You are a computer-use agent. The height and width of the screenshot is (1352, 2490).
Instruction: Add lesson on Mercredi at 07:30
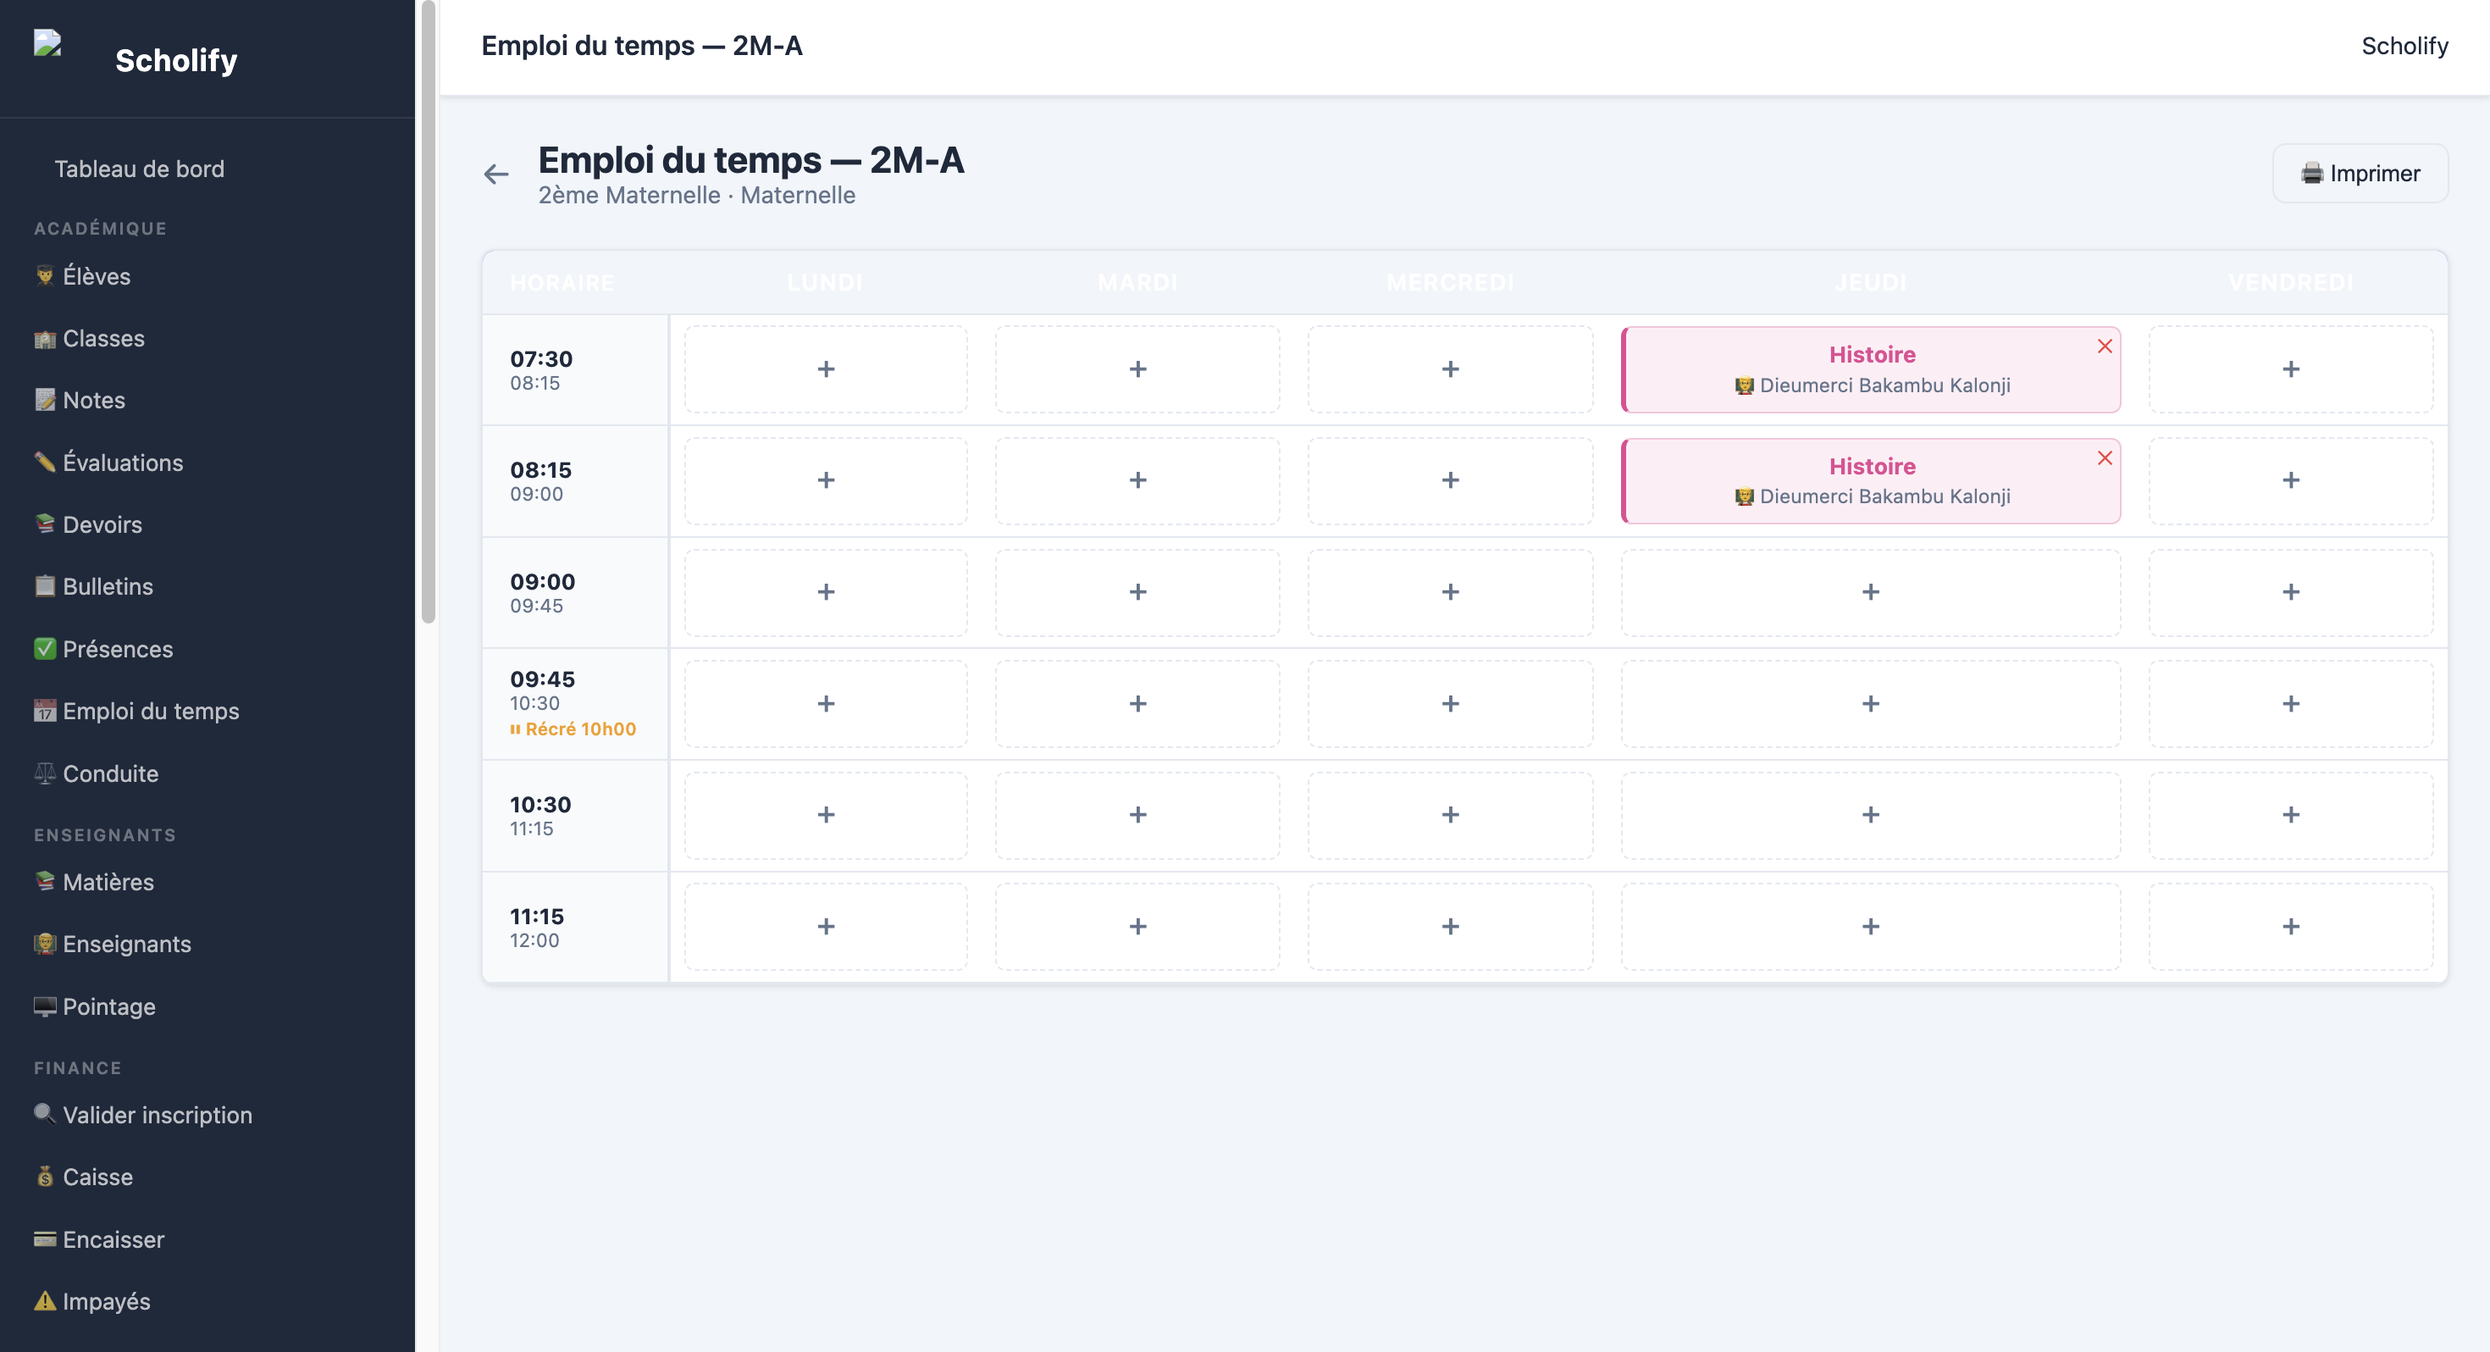pyautogui.click(x=1450, y=369)
